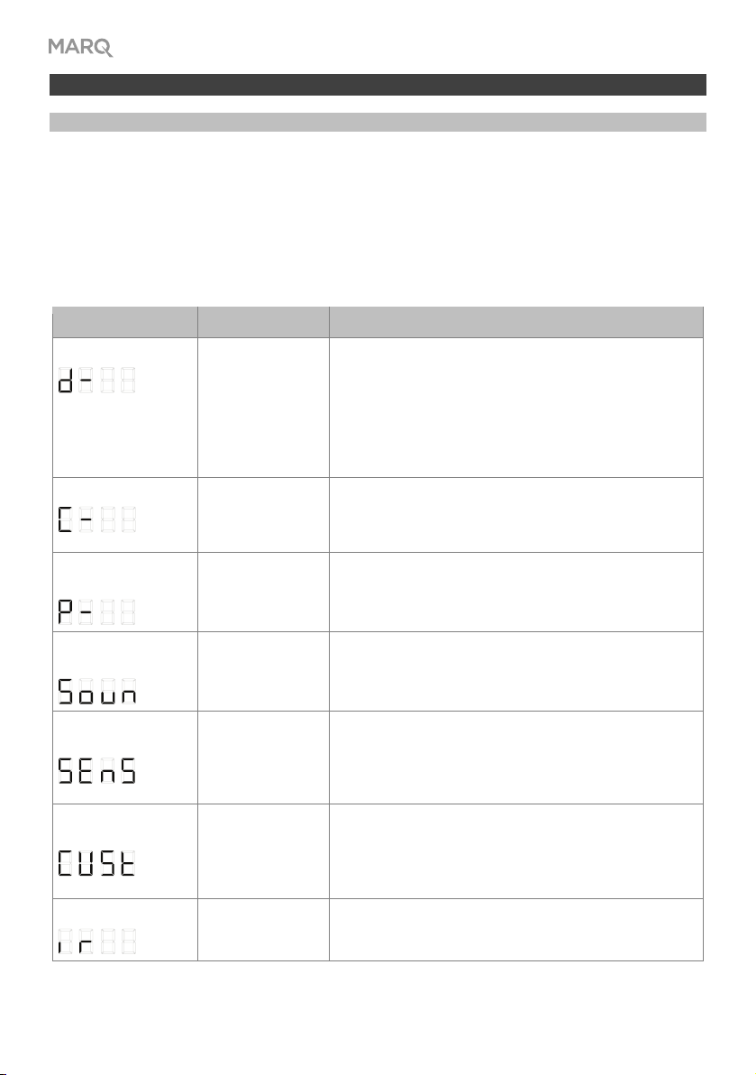Select the 'C-' display readout icon
The image size is (756, 1075).
tap(96, 519)
